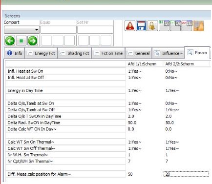This screenshot has width=212, height=184.
Task: Open the orange bar chart icon
Action: point(198,26)
